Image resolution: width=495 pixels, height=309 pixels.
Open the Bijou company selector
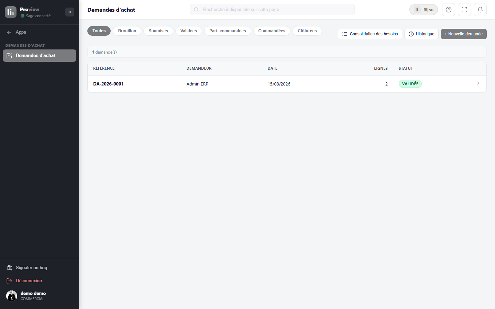(x=424, y=10)
